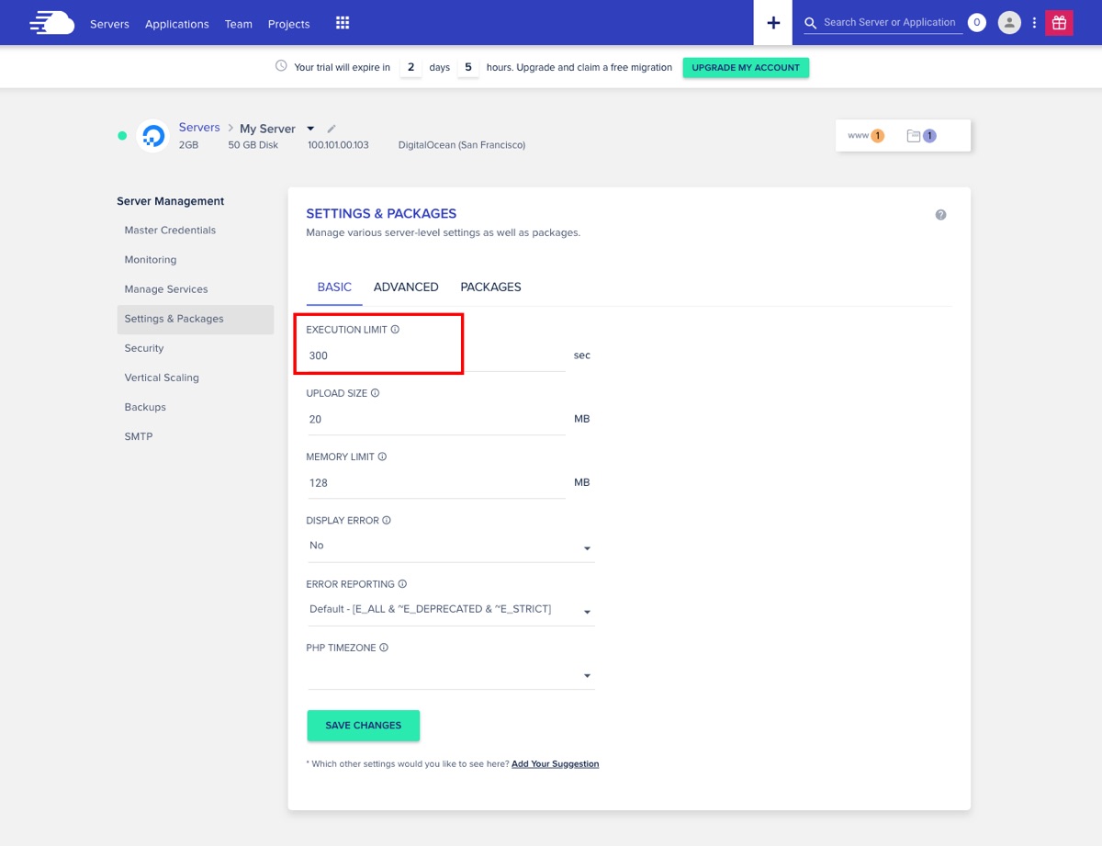
Task: Click the Save Changes button
Action: [x=364, y=726]
